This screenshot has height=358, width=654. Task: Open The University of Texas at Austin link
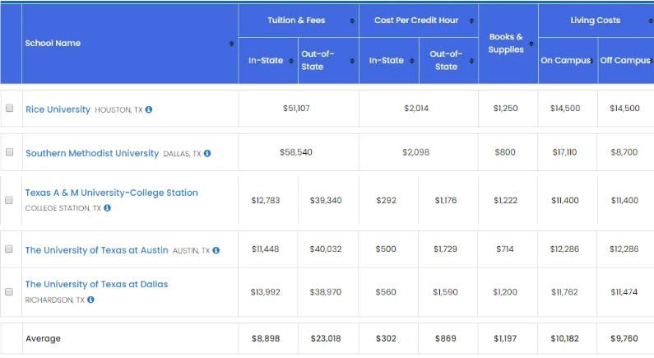(96, 250)
